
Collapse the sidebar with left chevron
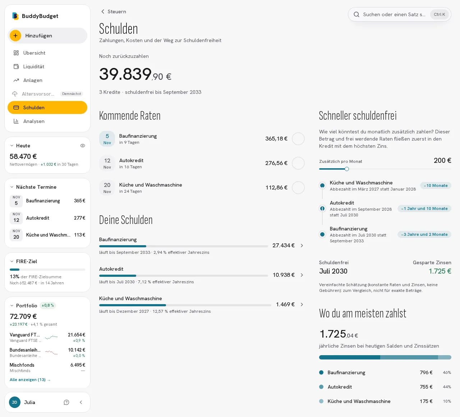pyautogui.click(x=81, y=402)
